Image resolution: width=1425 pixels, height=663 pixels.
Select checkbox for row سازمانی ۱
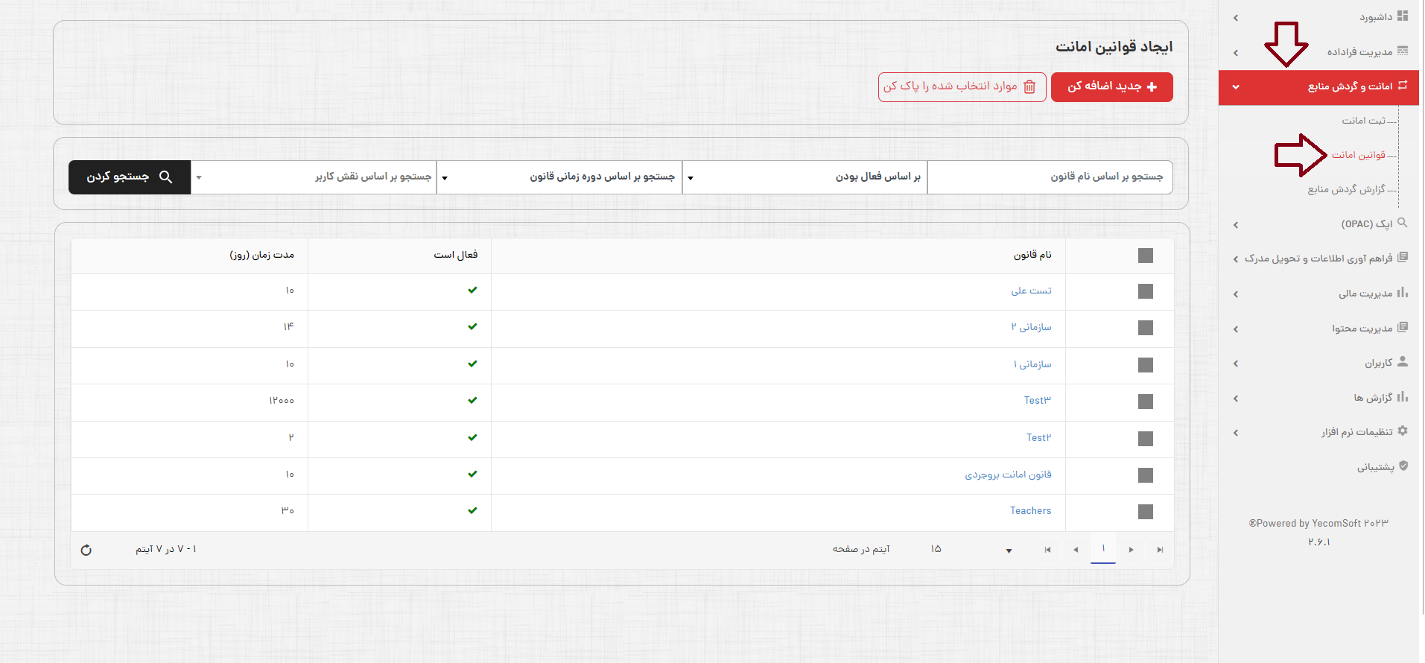[1146, 365]
